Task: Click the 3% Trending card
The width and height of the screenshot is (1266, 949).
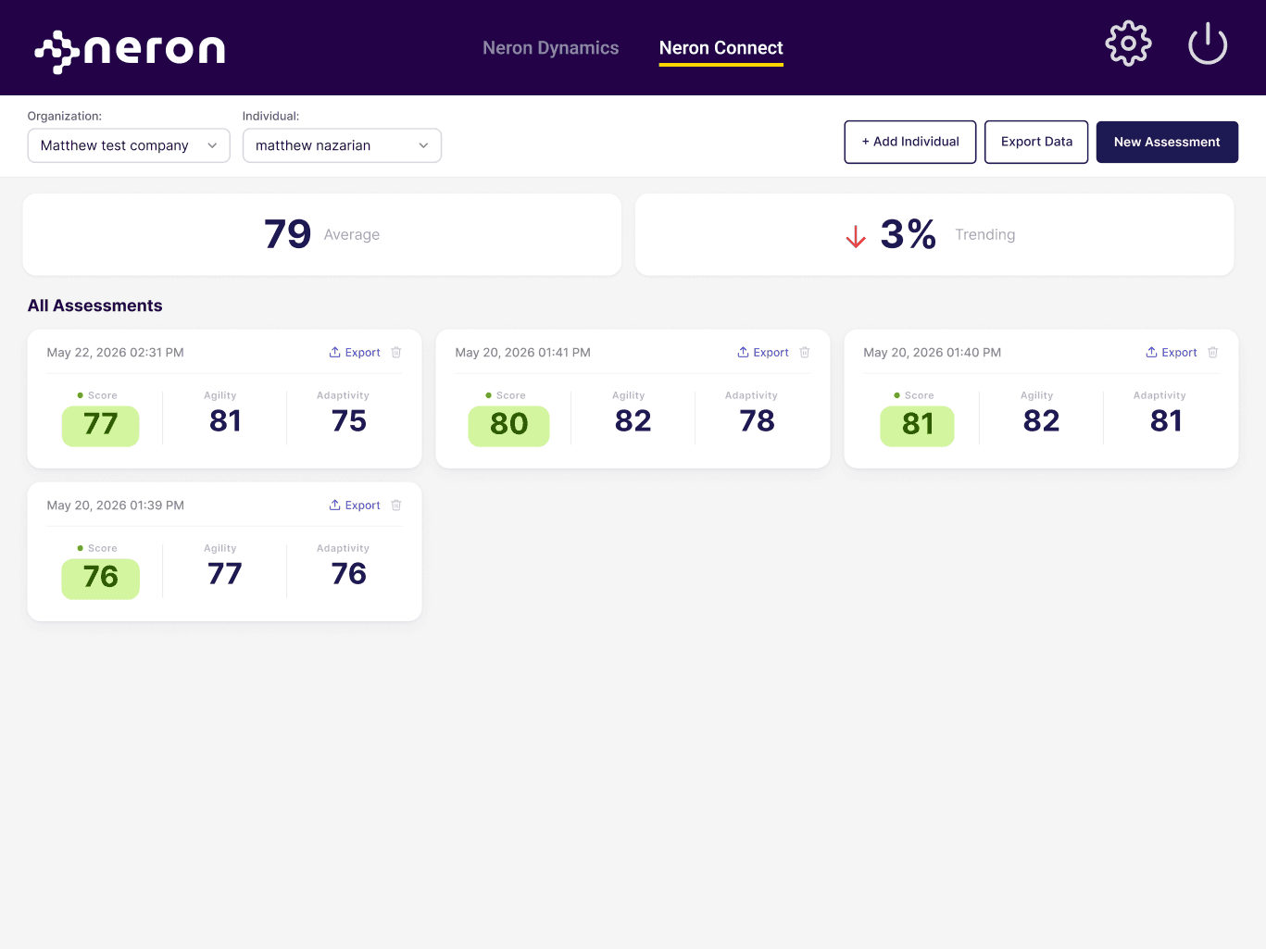Action: tap(934, 234)
